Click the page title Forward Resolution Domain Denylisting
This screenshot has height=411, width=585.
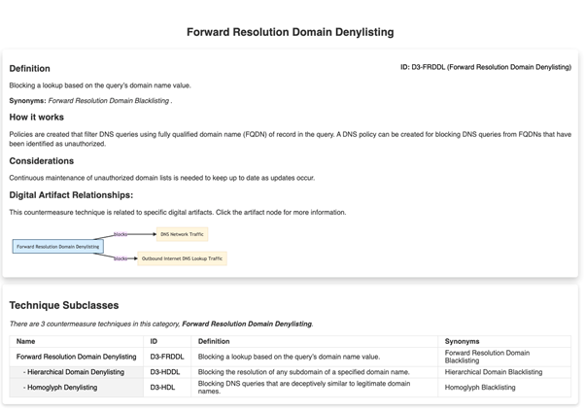pyautogui.click(x=291, y=32)
